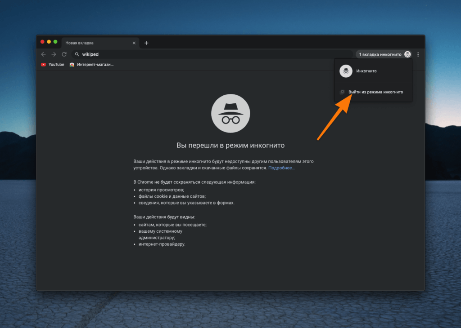Screen dimensions: 461x328
Task: Click the 1 вкладка инкогнито indicator
Action: point(384,54)
